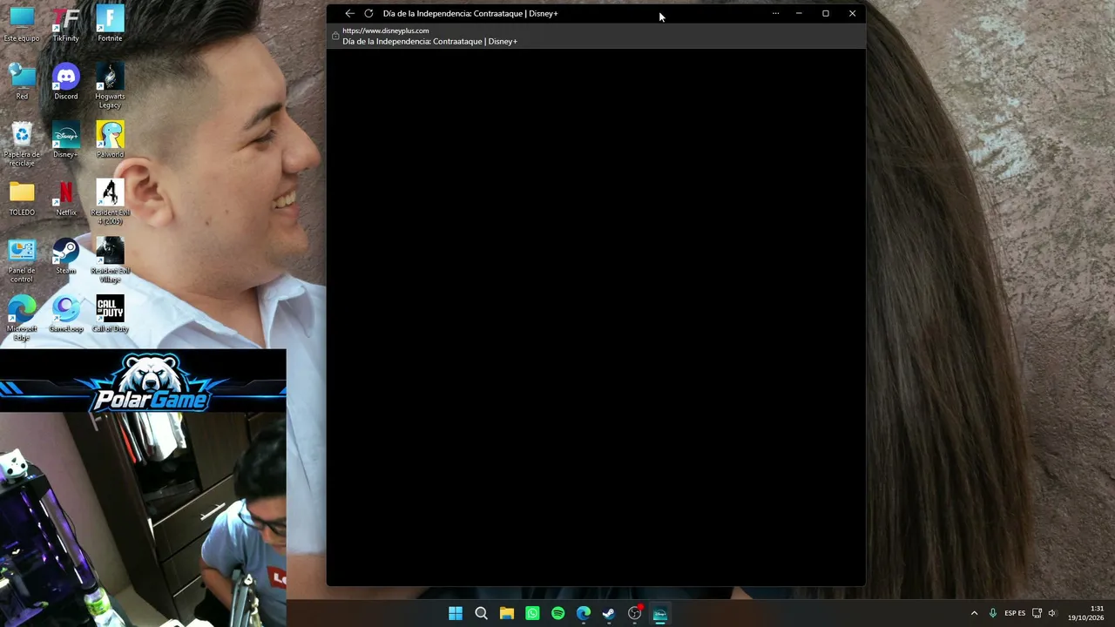Screen dimensions: 1115x627
Task: Select the Call of Duty desktop shortcut
Action: point(110,315)
